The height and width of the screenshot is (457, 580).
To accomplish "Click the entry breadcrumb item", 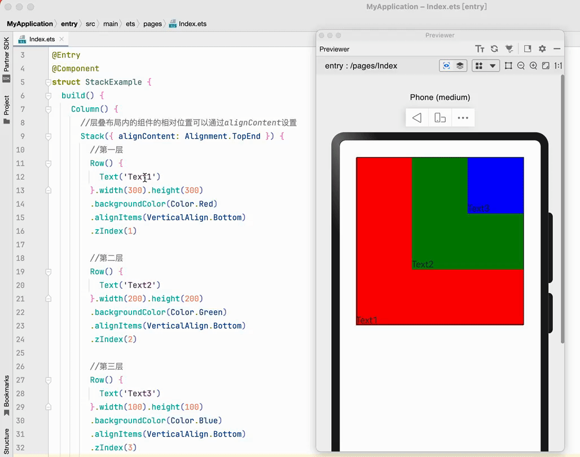I will coord(69,24).
